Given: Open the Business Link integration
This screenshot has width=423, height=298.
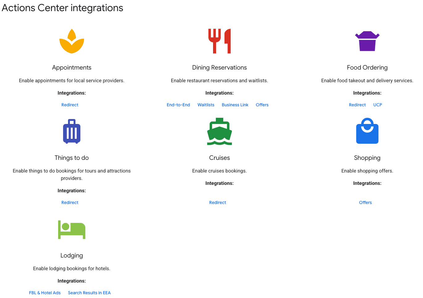Looking at the screenshot, I should point(235,105).
